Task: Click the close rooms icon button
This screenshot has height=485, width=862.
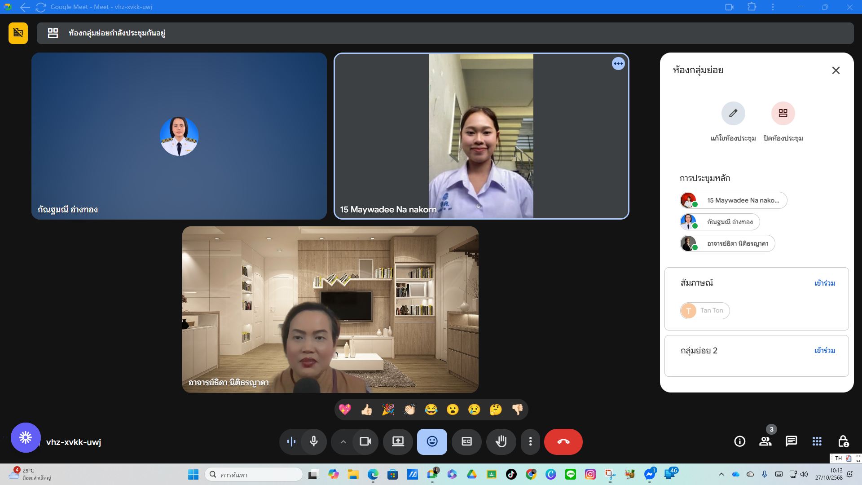Action: click(x=783, y=114)
